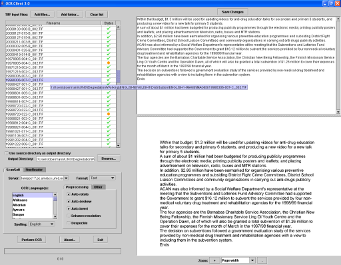
Task: Click the orange status dot for 19980720-022-C_003.TIF
Action: [x=109, y=114]
